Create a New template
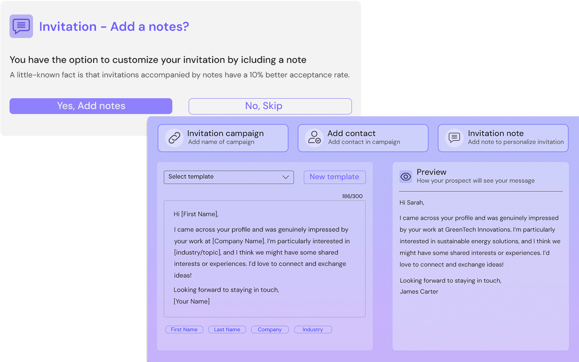 coord(335,177)
